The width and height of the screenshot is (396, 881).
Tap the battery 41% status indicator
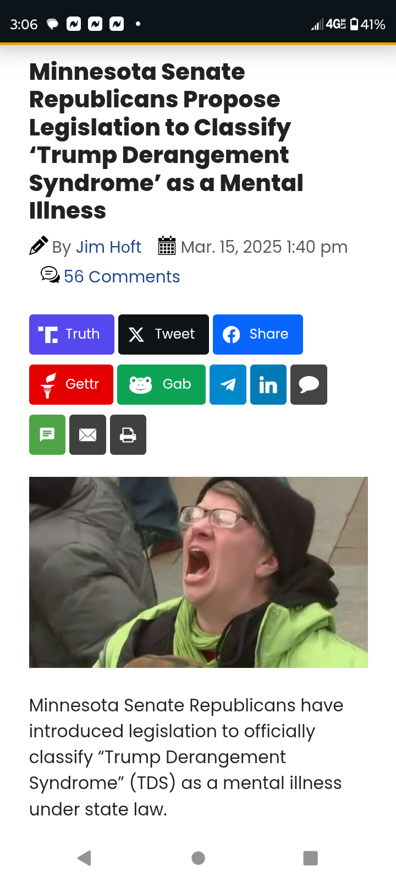point(367,24)
